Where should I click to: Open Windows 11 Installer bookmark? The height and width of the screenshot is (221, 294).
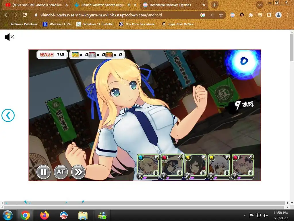pos(95,24)
